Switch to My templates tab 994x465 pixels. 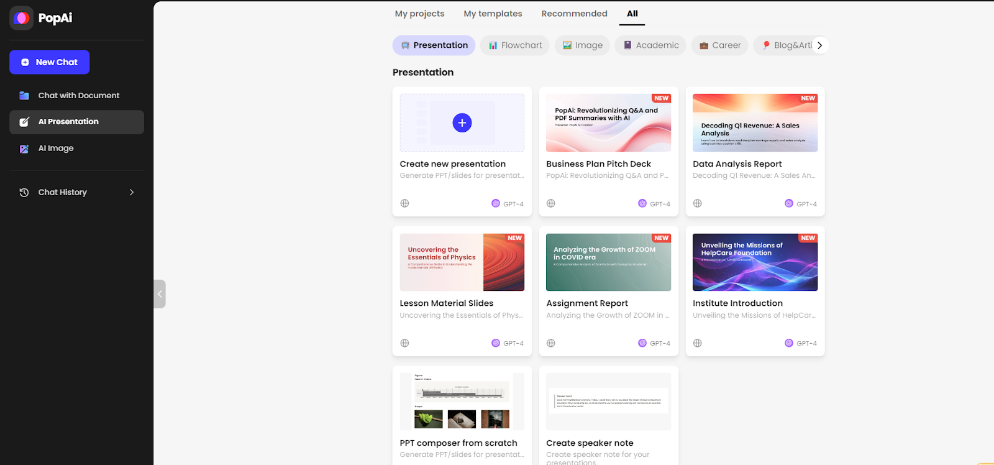pyautogui.click(x=493, y=14)
